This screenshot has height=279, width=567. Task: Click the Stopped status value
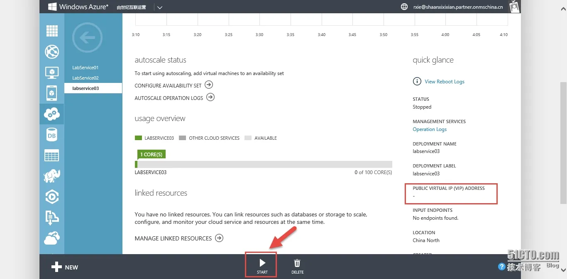[422, 107]
